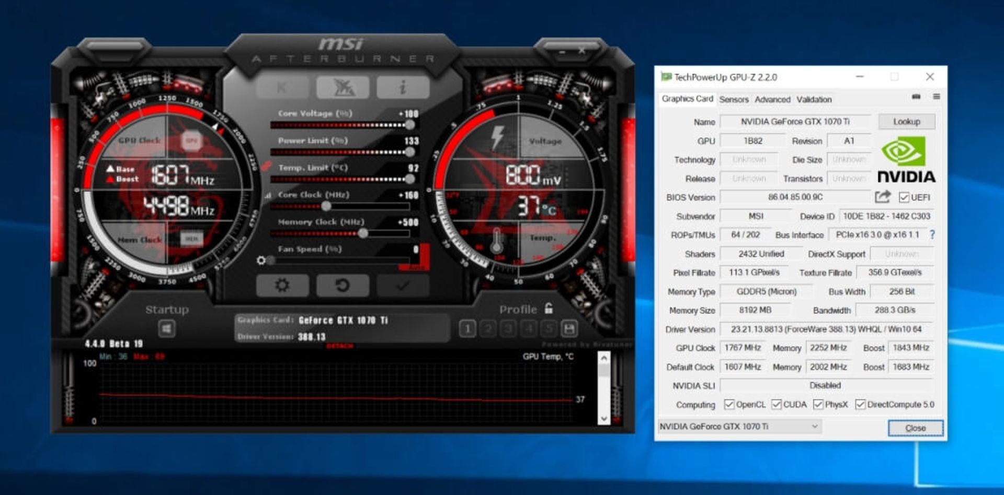The image size is (1004, 495).
Task: Open the GPU selection dropdown in GPU-Z
Action: tap(739, 426)
